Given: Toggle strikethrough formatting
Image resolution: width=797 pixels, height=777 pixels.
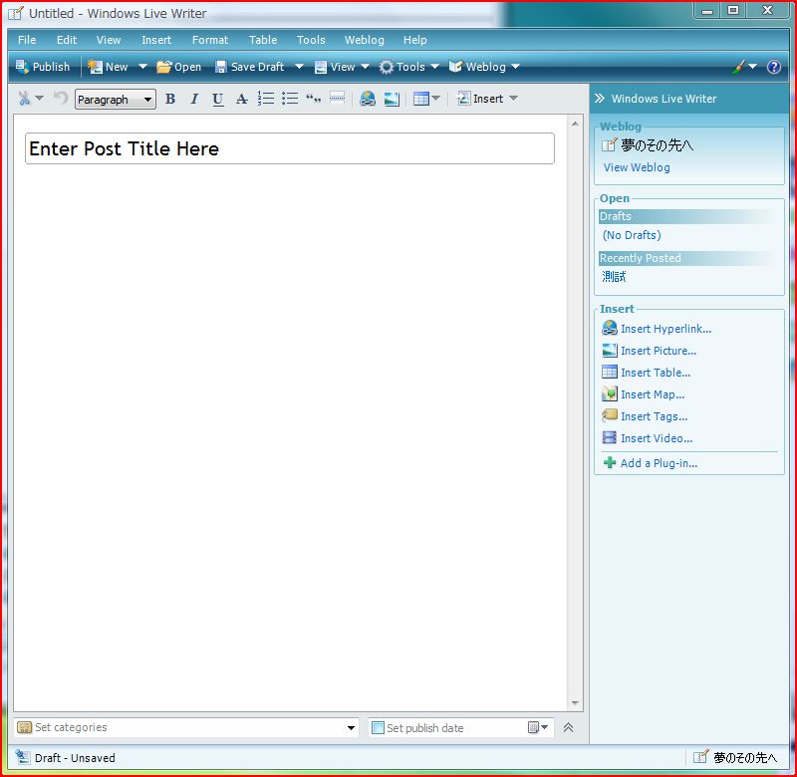Looking at the screenshot, I should (x=241, y=99).
